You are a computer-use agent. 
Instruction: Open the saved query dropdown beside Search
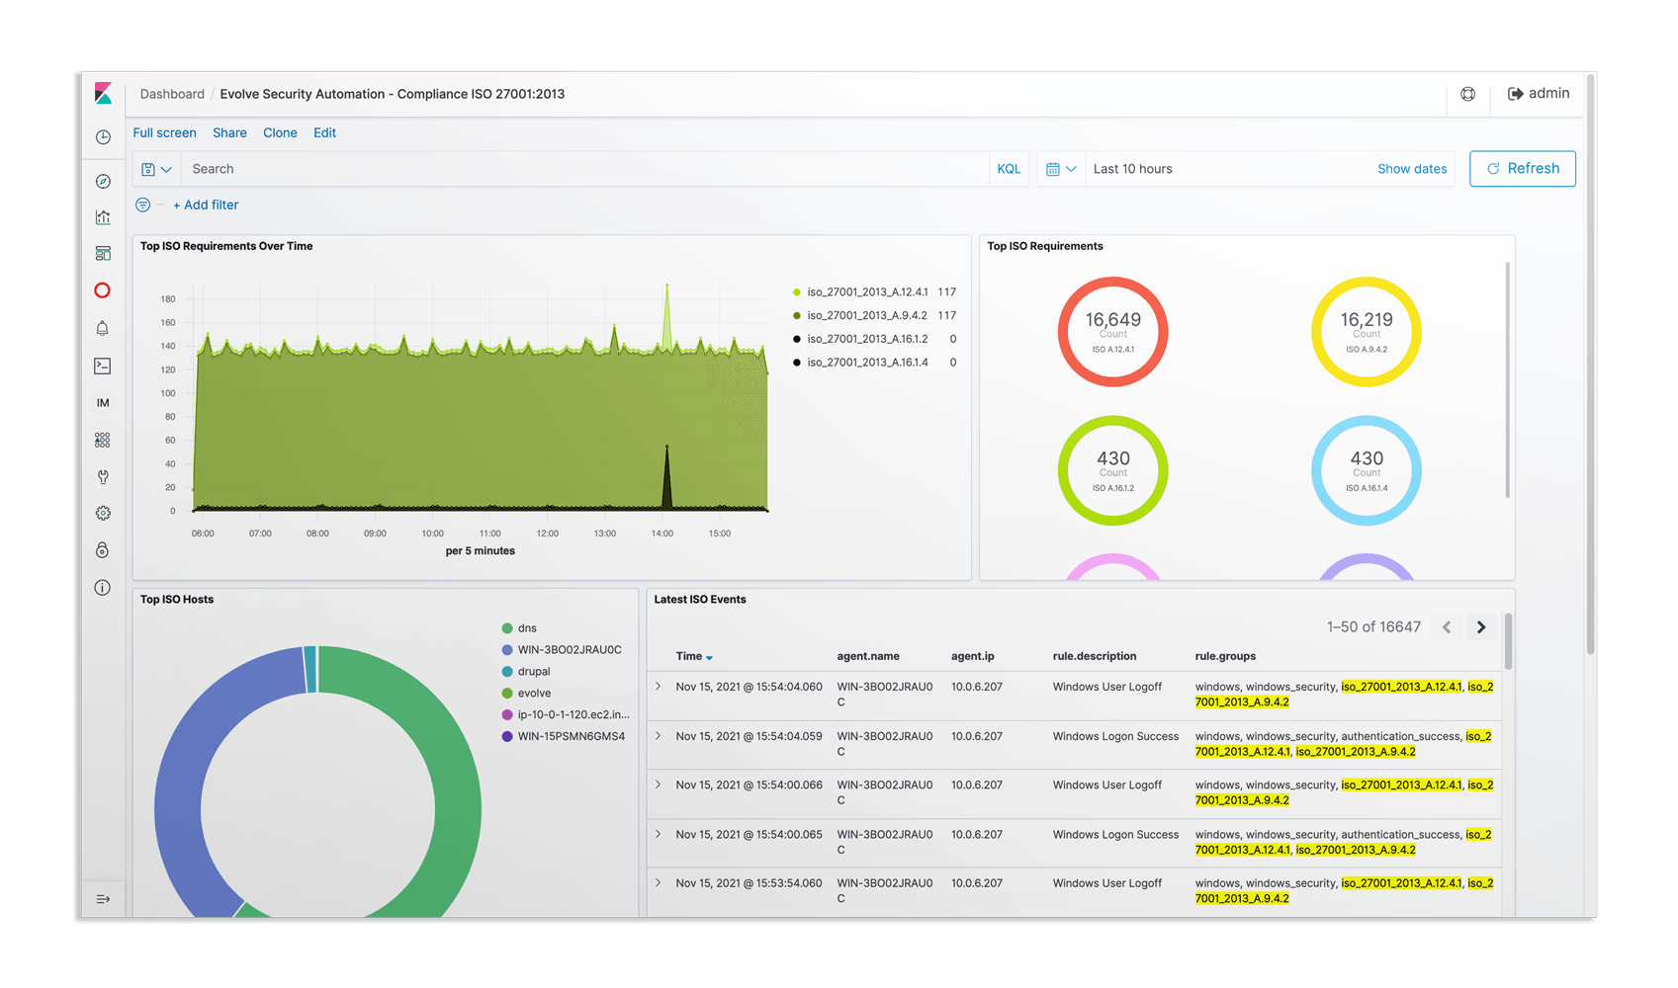click(x=156, y=169)
